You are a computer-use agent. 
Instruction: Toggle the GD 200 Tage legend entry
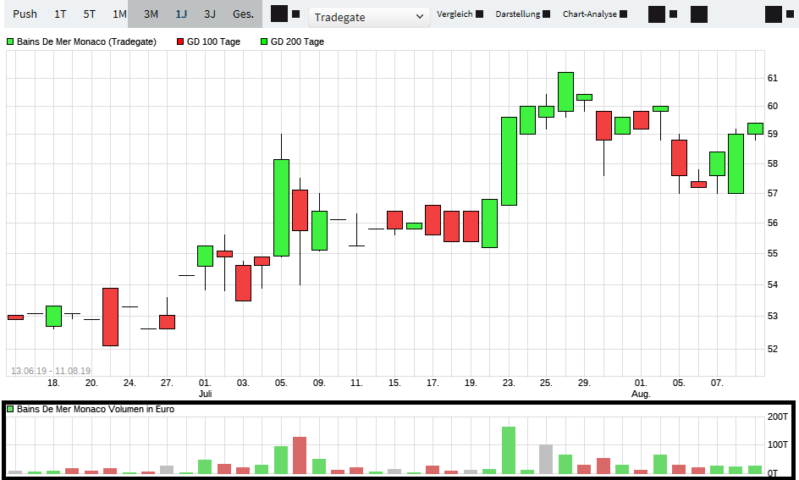pyautogui.click(x=293, y=41)
